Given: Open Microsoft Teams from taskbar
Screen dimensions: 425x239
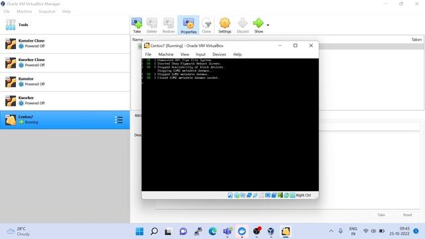Looking at the screenshot, I should (x=227, y=232).
